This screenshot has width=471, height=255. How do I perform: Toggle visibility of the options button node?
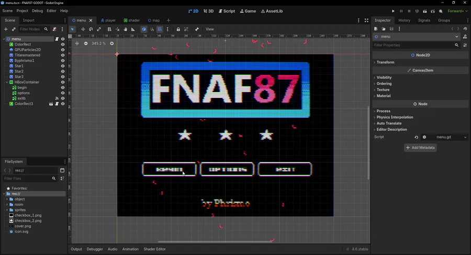63,93
